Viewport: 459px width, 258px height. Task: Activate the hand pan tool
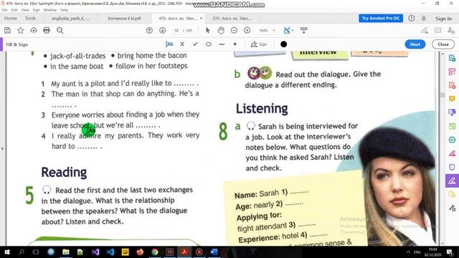221,30
